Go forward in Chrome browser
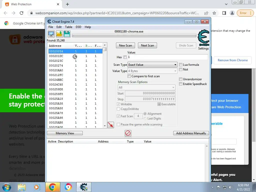Screen dimensions: 256x192 coord(13,13)
